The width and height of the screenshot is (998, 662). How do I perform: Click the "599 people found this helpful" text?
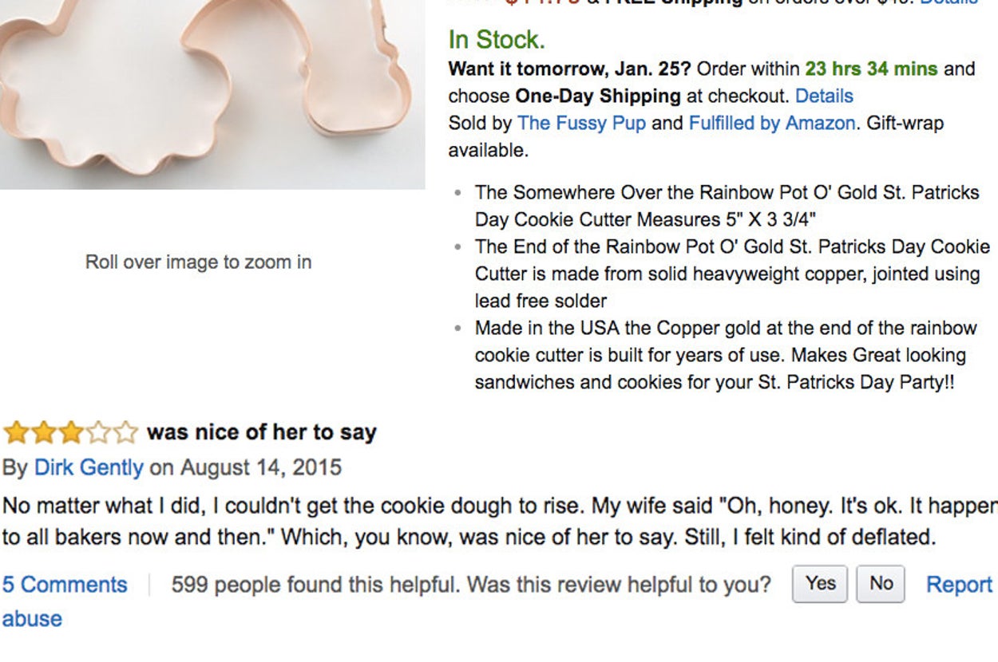coord(315,585)
